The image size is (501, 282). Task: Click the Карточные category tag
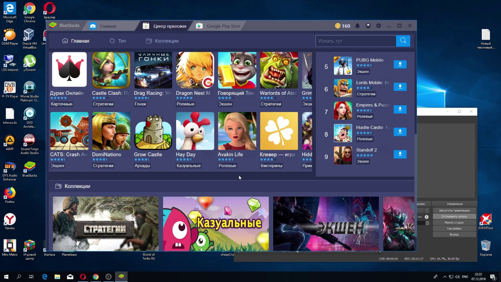coord(62,104)
